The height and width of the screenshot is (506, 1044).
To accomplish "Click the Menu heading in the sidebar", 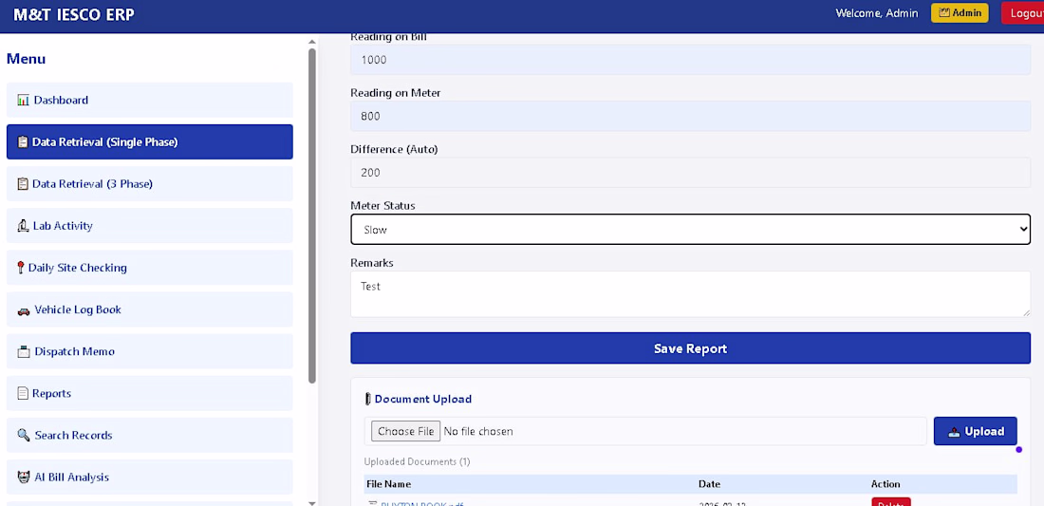I will click(26, 59).
